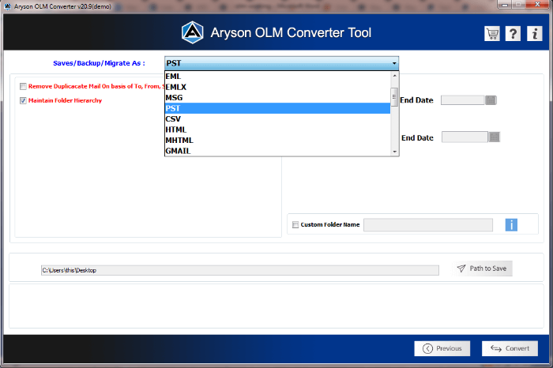The width and height of the screenshot is (553, 368).
Task: Pick CSV as the save format
Action: (277, 118)
